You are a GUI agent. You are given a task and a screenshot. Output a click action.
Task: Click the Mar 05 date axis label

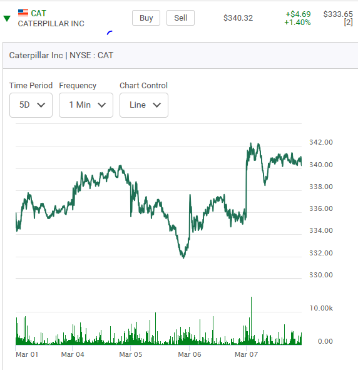point(131,354)
